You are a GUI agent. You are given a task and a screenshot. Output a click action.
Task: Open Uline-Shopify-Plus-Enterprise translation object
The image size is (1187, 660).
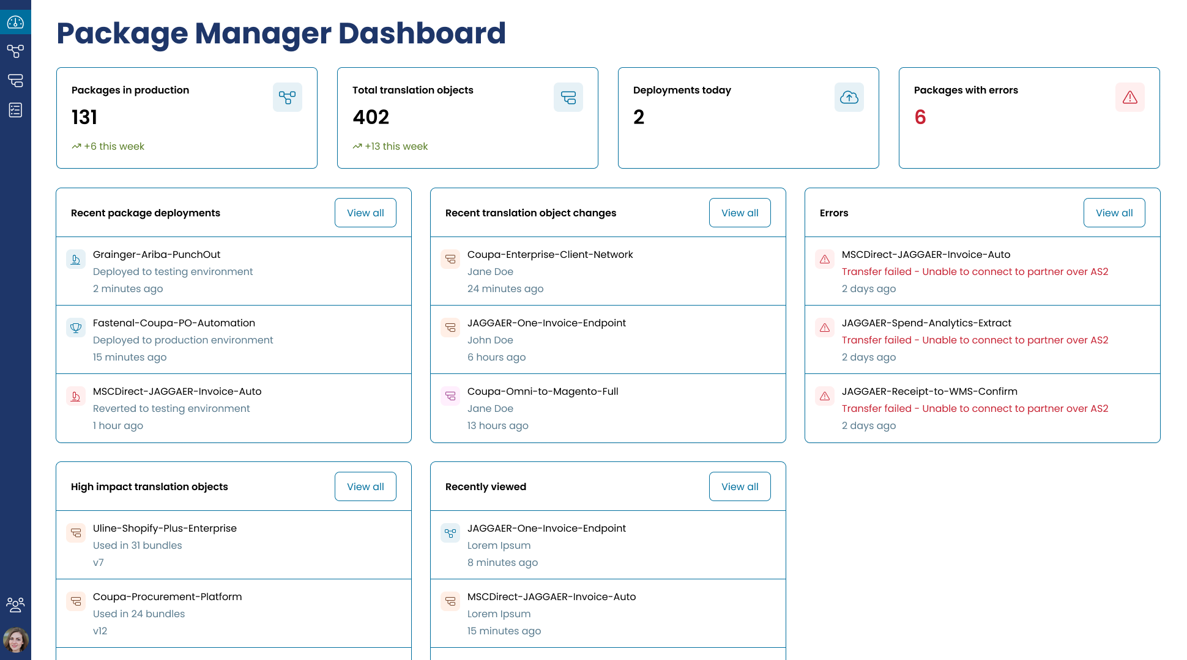165,529
